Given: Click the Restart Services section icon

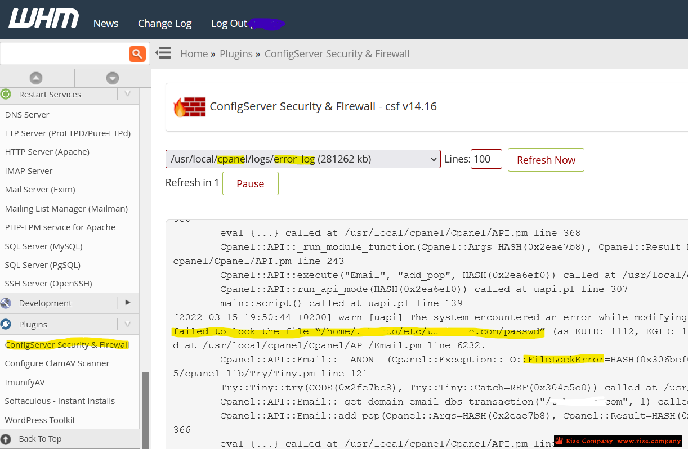Looking at the screenshot, I should (6, 94).
